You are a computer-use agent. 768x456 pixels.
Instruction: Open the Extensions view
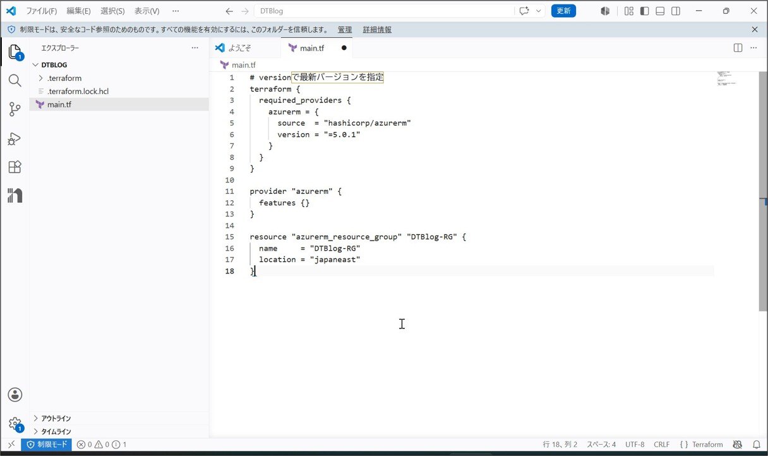[15, 167]
